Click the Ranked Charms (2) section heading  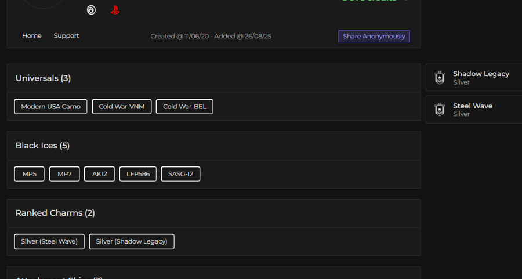point(55,213)
